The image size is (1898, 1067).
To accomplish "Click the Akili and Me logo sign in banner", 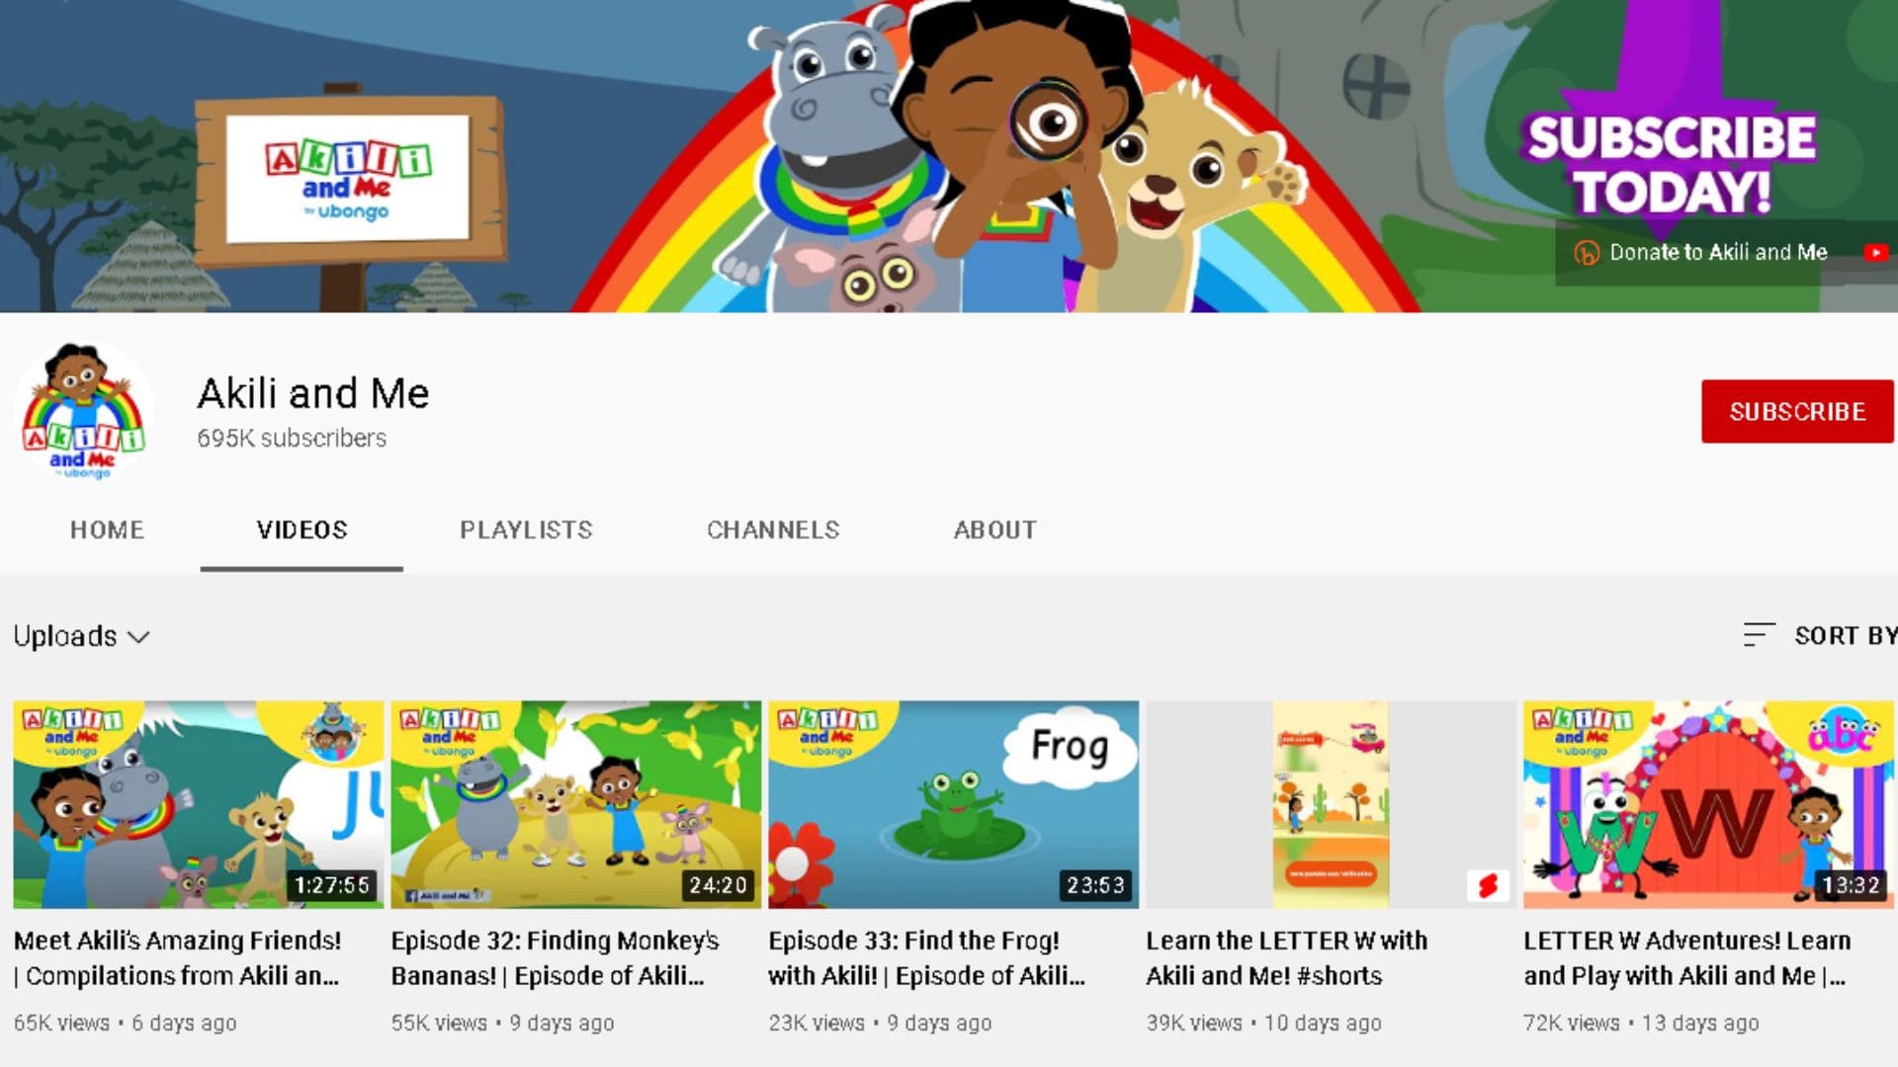I will pyautogui.click(x=347, y=179).
